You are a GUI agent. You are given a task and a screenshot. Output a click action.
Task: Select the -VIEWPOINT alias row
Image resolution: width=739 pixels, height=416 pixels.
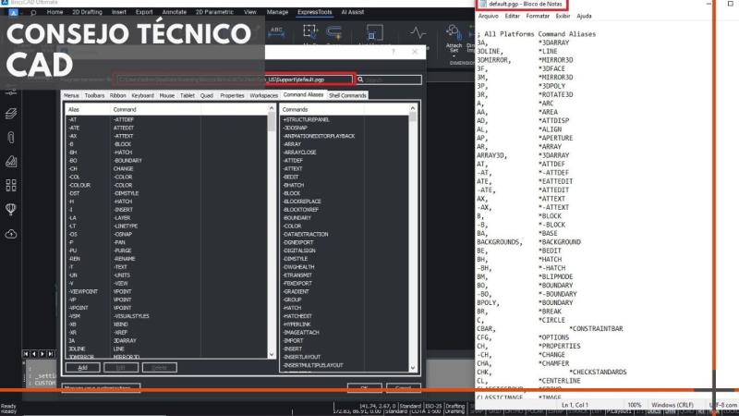pos(166,291)
